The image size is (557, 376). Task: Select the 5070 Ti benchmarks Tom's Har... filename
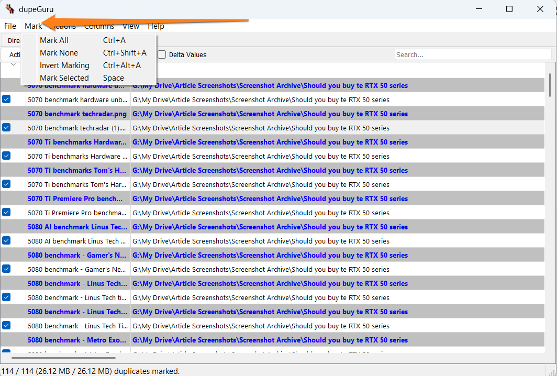77,184
